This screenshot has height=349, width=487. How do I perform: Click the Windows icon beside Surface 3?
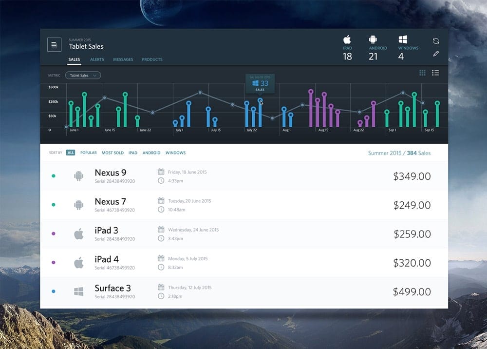coord(78,291)
